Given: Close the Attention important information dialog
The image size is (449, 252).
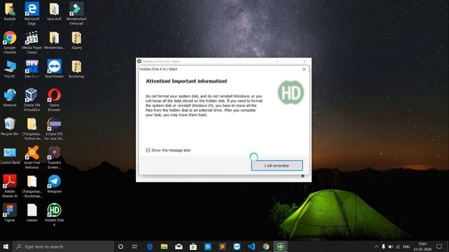Looking at the screenshot, I should (x=304, y=69).
